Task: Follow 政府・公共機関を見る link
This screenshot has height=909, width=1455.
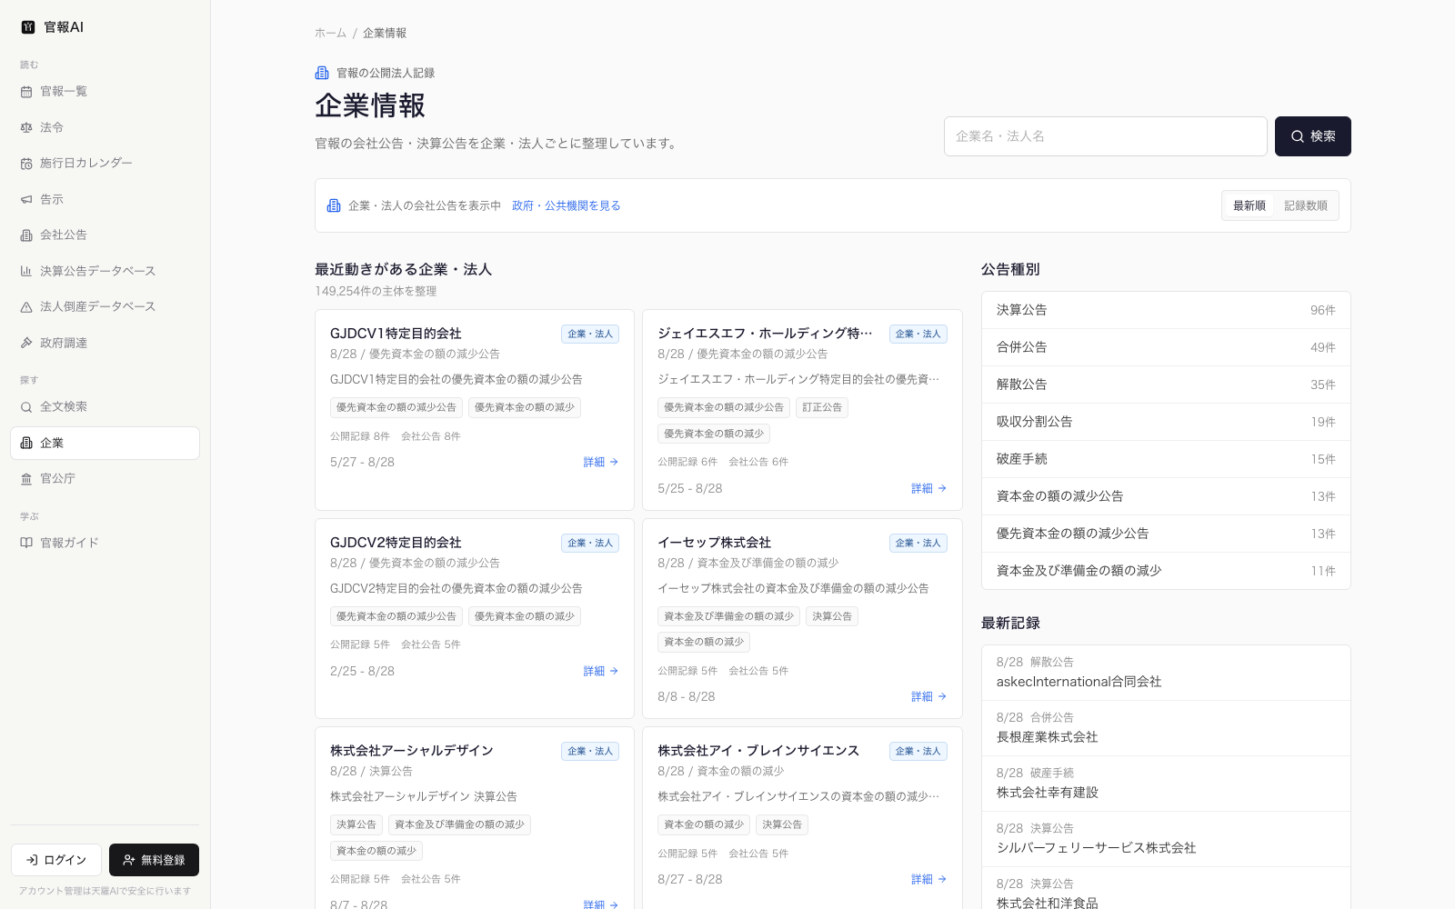Action: point(566,205)
